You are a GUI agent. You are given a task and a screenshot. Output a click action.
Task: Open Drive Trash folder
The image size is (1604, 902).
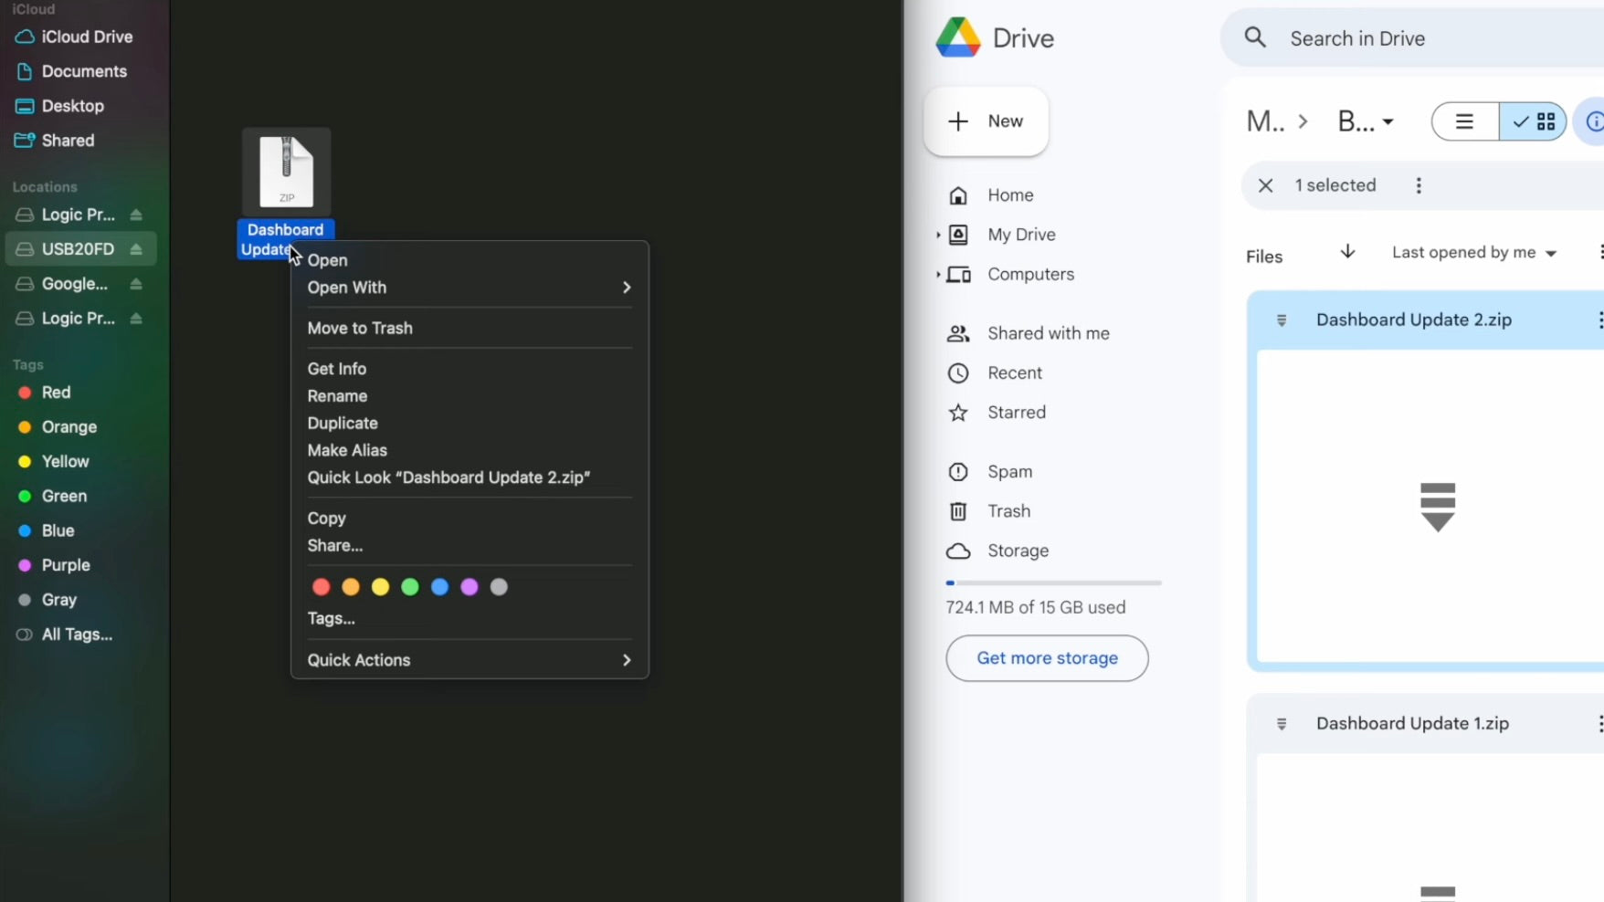(1008, 511)
